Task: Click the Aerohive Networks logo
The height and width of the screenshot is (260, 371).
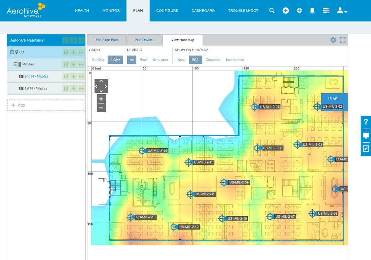Action: pyautogui.click(x=26, y=10)
